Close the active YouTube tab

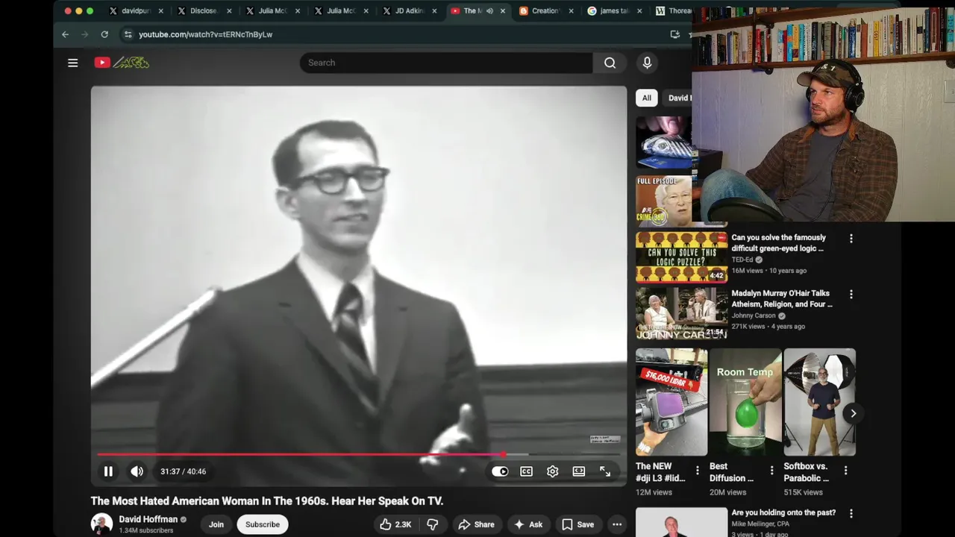click(x=503, y=11)
